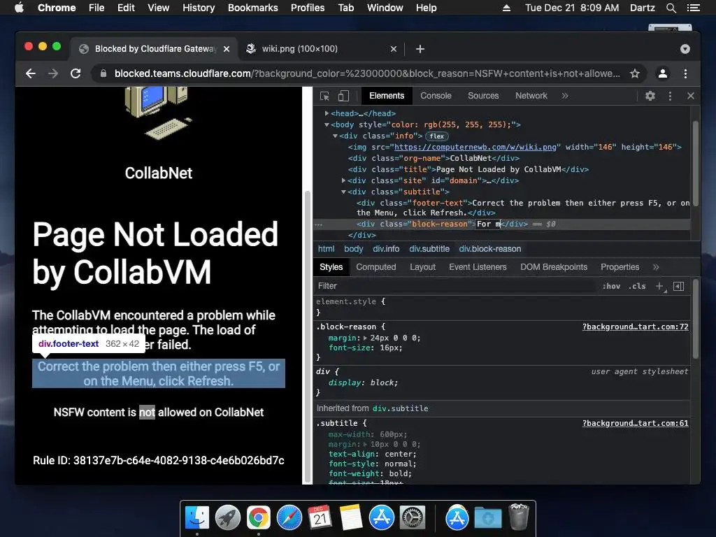The width and height of the screenshot is (716, 537).
Task: Show more DevTools panels chevron
Action: pyautogui.click(x=565, y=96)
